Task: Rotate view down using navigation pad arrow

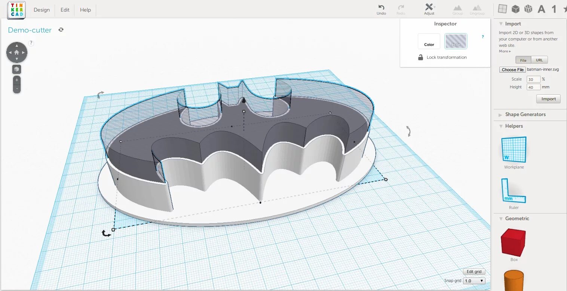Action: pyautogui.click(x=16, y=60)
